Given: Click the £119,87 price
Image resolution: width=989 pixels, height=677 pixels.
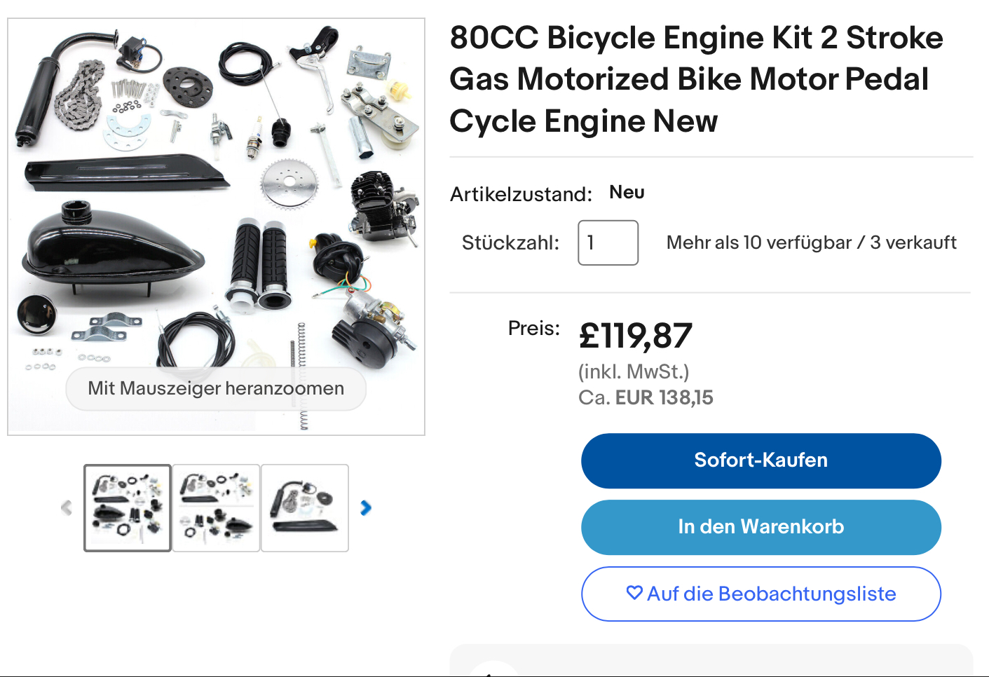Looking at the screenshot, I should 635,336.
